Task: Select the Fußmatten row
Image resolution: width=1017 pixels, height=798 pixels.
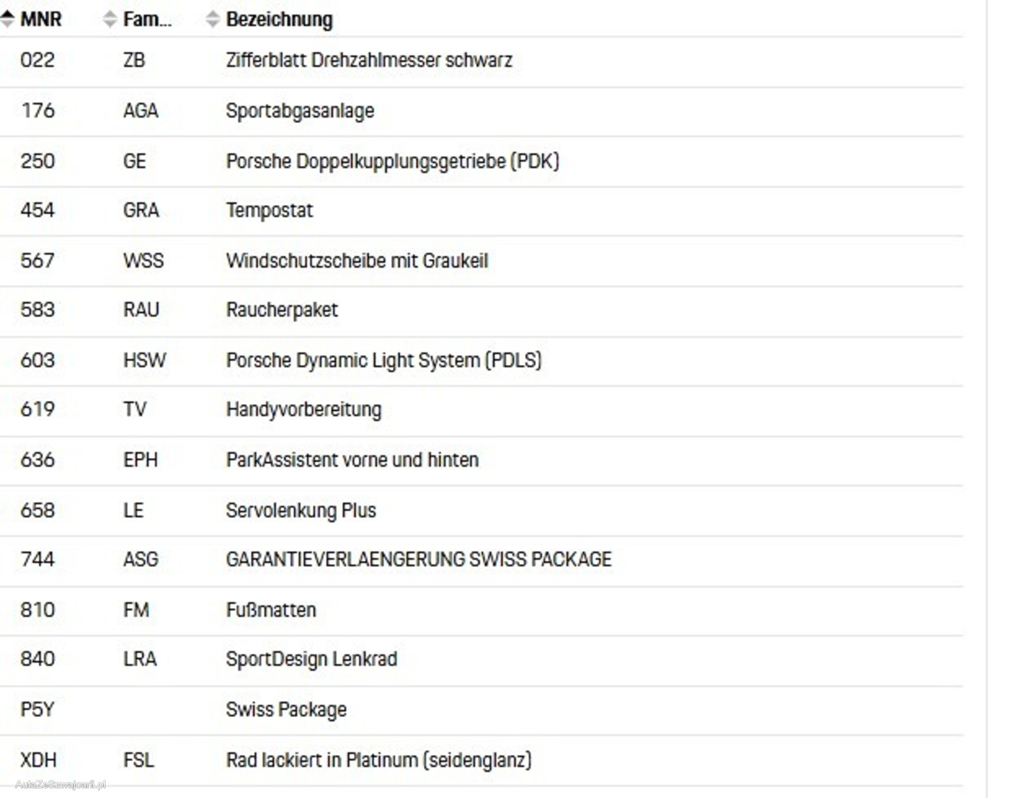Action: click(482, 610)
